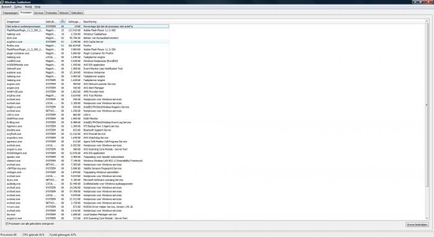
Task: Sort by the Gebruikersnaam column header
Action: point(51,22)
